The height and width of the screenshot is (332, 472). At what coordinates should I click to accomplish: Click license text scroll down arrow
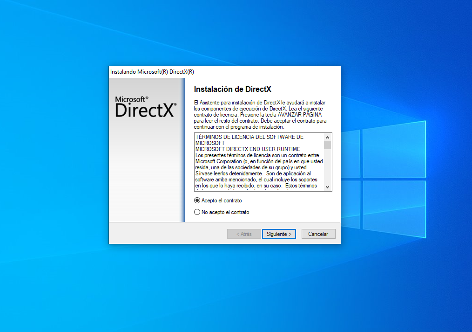click(x=328, y=187)
